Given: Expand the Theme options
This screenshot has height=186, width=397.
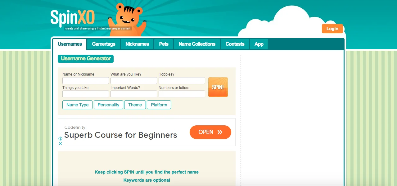Looking at the screenshot, I should 135,105.
